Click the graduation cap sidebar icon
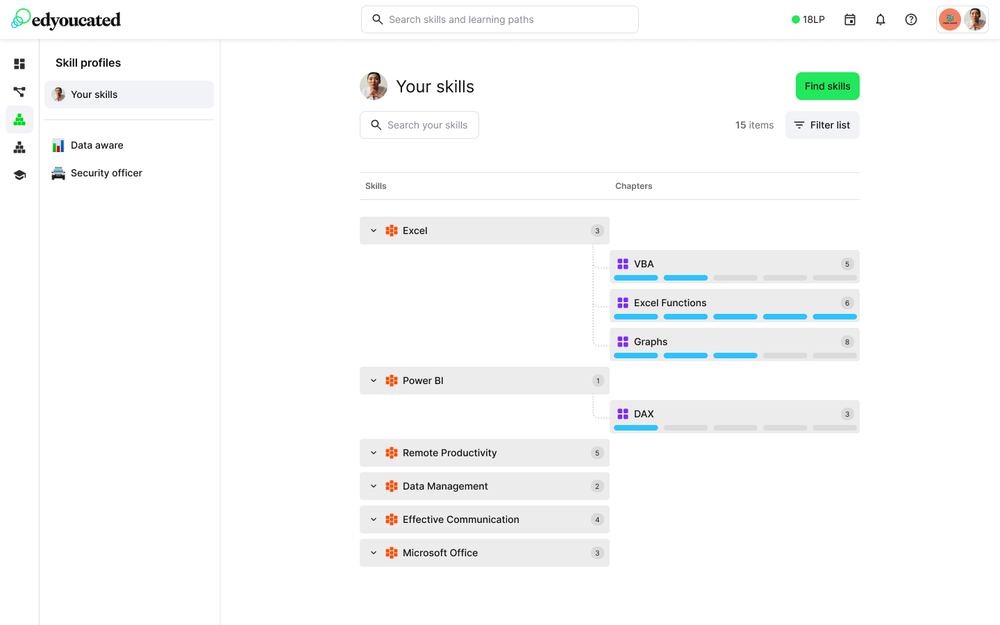Screen dimensions: 1000x625 tap(19, 175)
